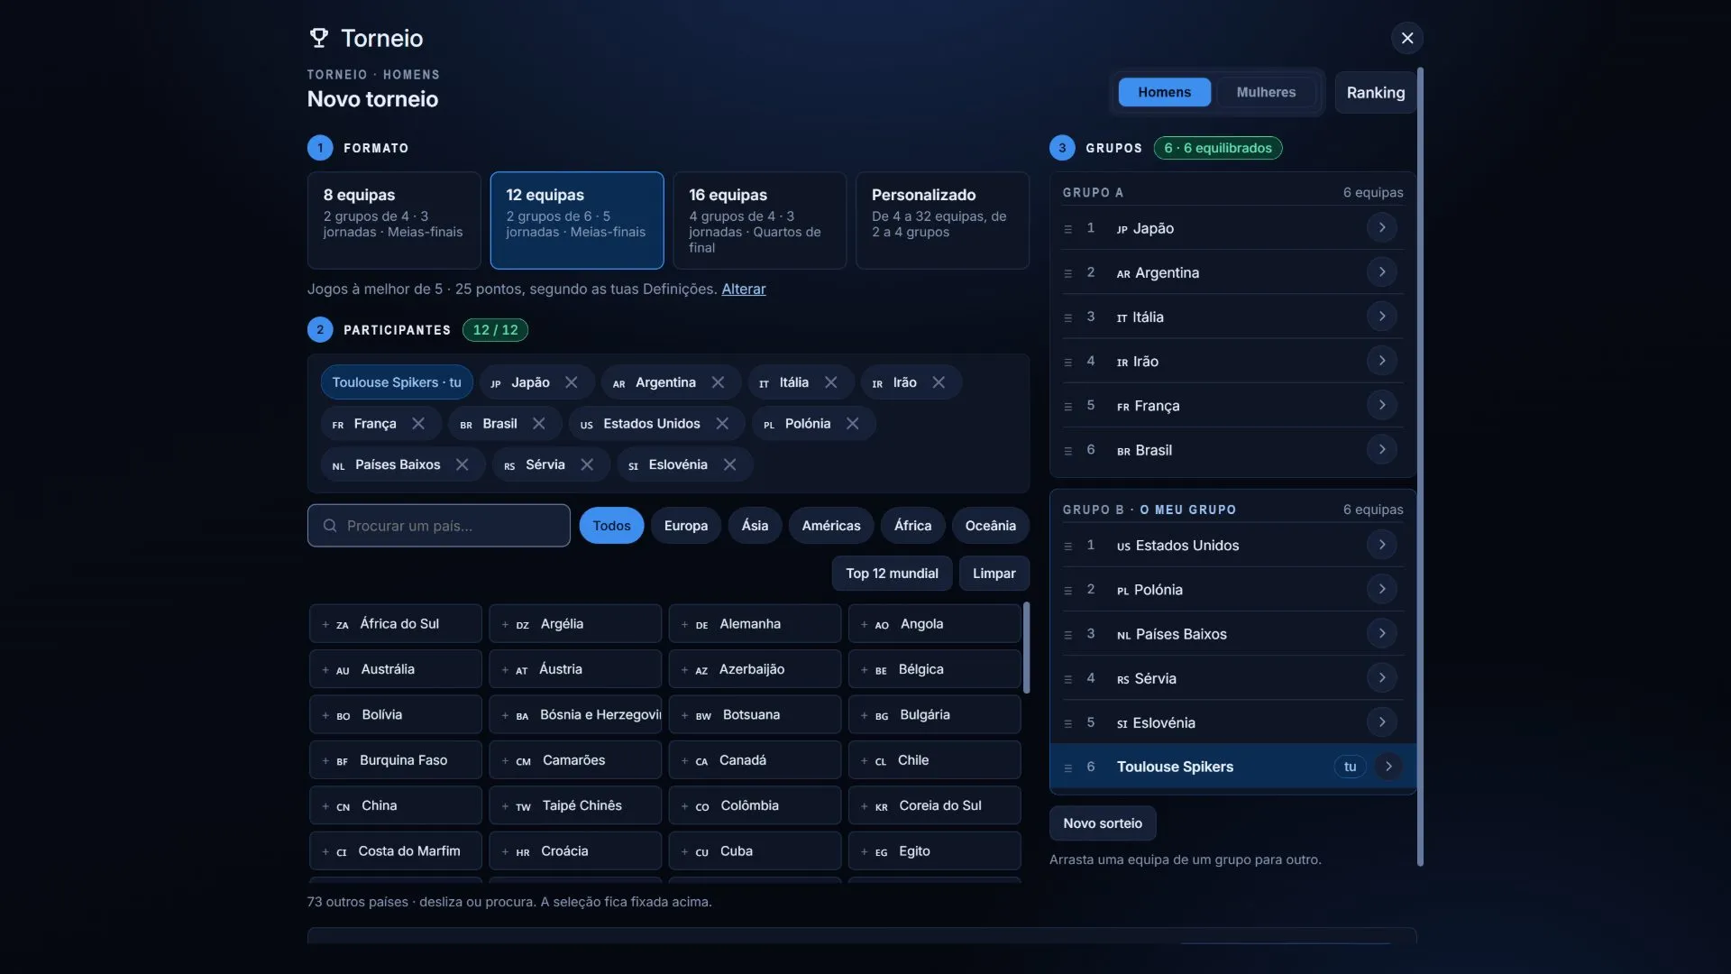
Task: Remove França from the participants
Action: pos(418,424)
